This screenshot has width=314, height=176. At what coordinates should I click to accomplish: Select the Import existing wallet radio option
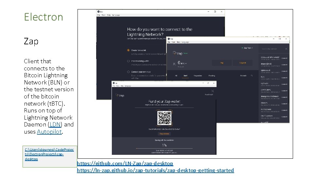pos(128,61)
